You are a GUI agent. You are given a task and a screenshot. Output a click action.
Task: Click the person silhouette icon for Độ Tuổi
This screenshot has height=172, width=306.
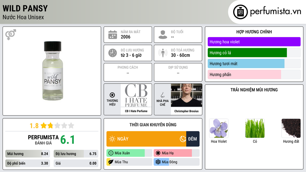pyautogui.click(x=163, y=35)
